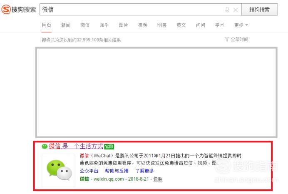Image resolution: width=288 pixels, height=194 pixels.
Task: Open the 了解更多 link
Action: click(x=144, y=171)
